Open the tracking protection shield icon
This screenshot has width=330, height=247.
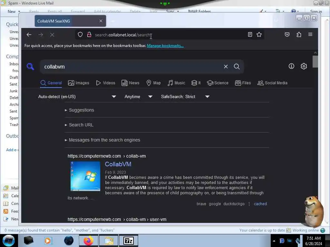[x=80, y=35]
